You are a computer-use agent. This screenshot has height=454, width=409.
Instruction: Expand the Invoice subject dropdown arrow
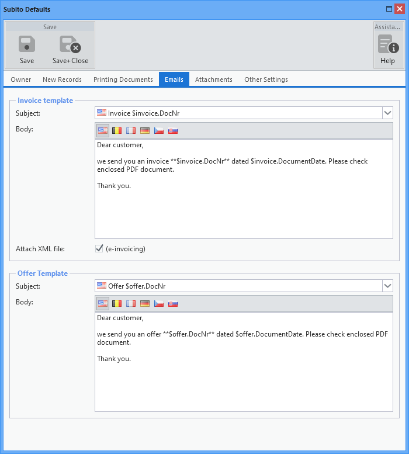click(x=387, y=113)
